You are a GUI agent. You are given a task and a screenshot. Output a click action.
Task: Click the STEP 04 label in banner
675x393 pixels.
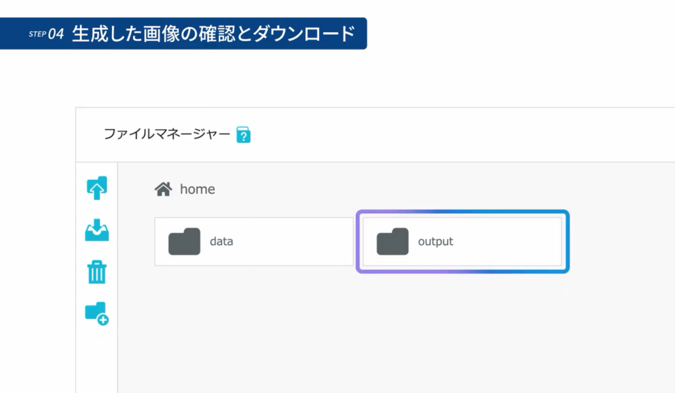point(47,34)
